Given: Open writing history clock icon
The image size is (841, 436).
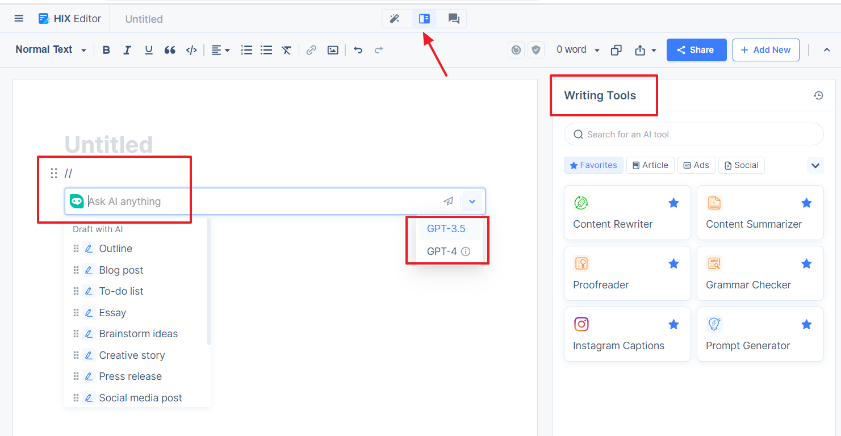Looking at the screenshot, I should (818, 95).
